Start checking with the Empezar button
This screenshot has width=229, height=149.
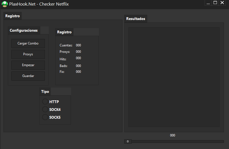tap(28, 65)
